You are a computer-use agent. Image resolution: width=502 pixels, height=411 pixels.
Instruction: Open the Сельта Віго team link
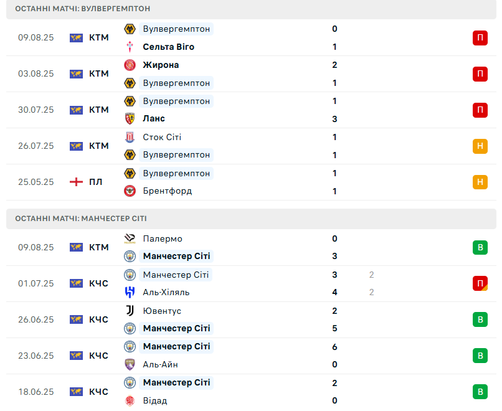(x=168, y=47)
